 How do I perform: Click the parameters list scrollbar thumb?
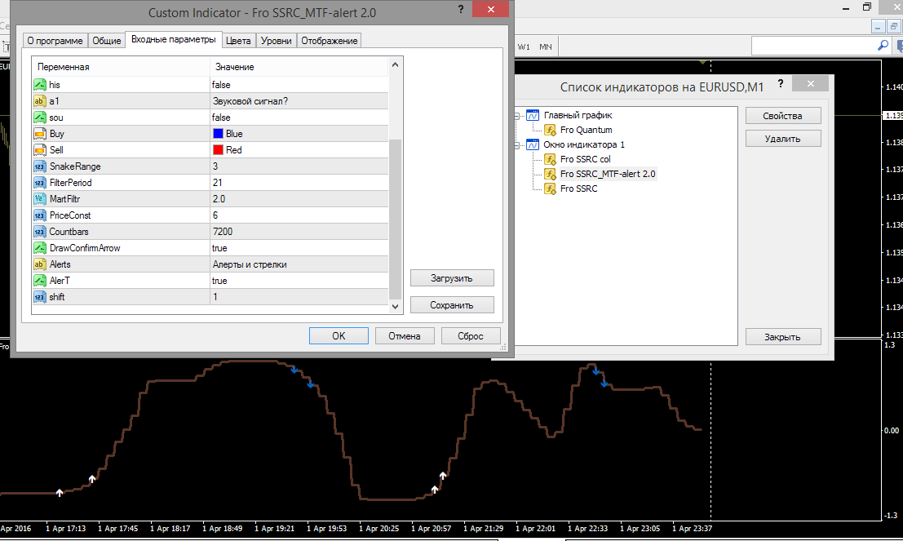coord(395,219)
